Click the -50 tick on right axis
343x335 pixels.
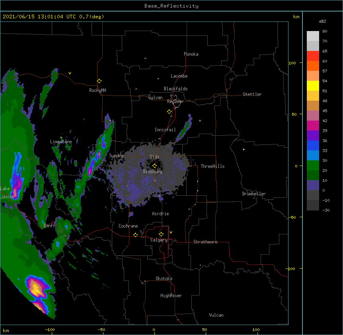[x=292, y=217]
